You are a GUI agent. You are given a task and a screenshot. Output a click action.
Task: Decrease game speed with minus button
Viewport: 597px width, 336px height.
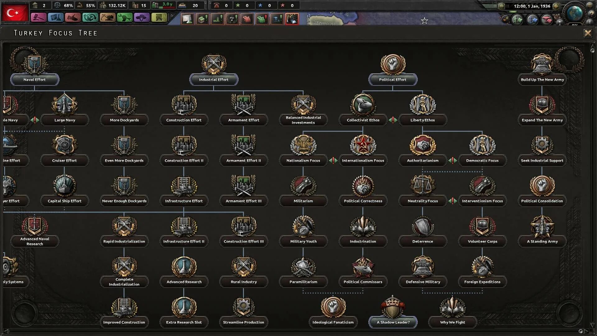[x=501, y=6]
